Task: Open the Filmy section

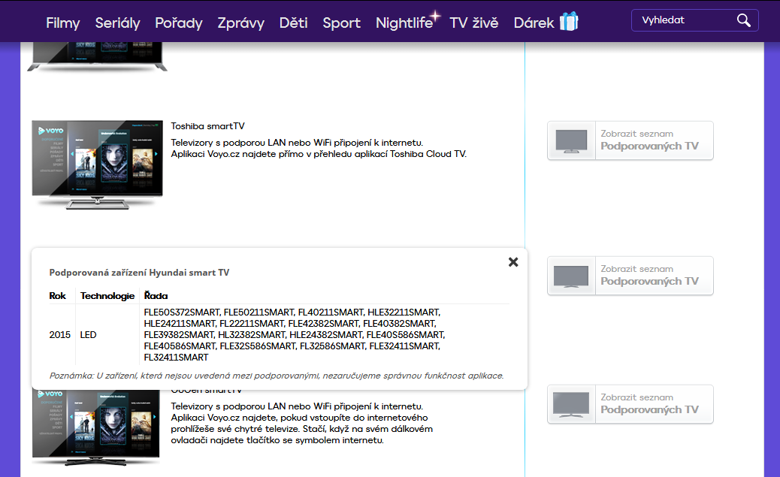Action: pos(62,23)
